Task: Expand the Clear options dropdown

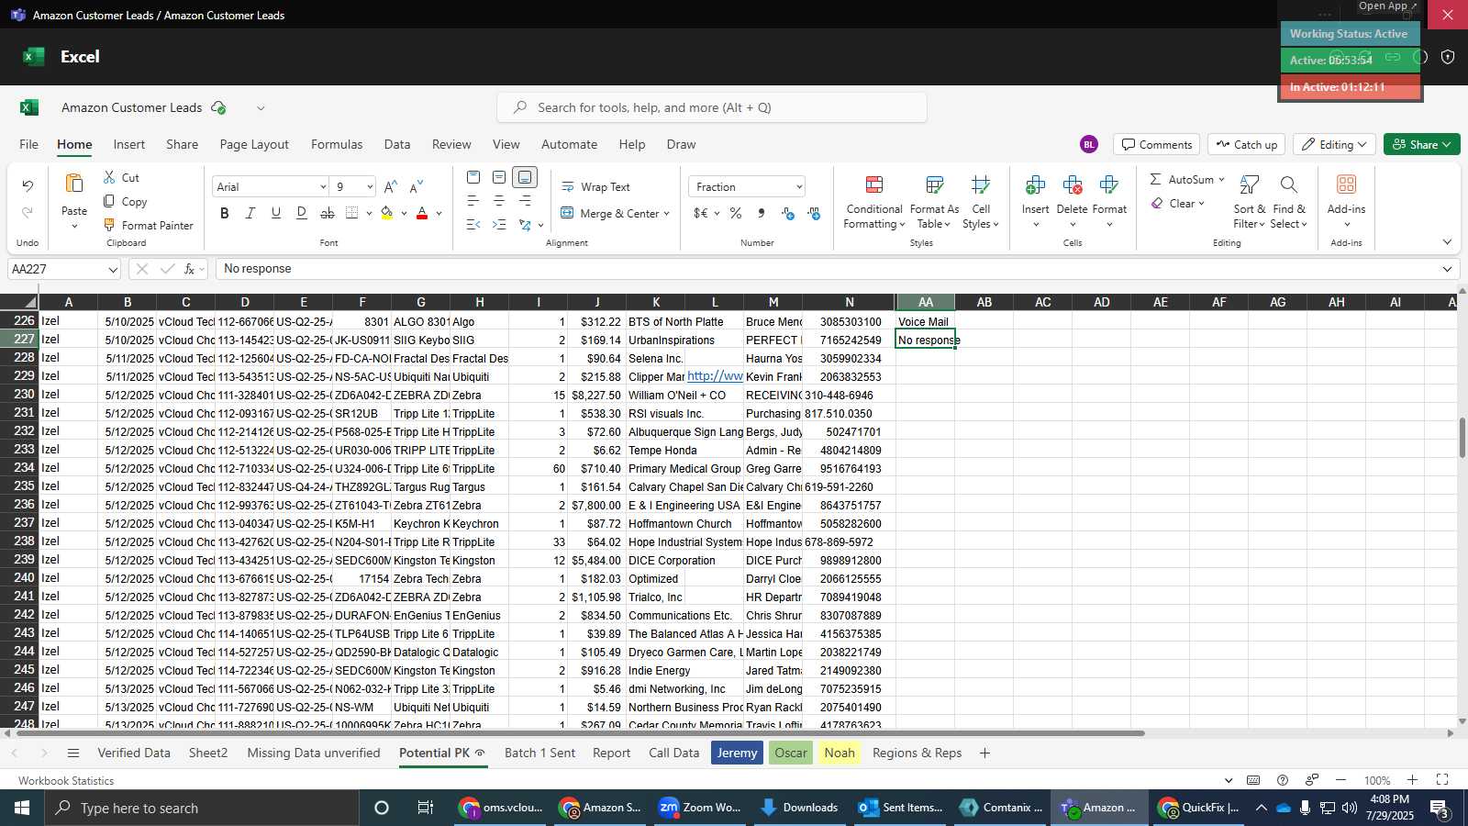Action: pos(1201,204)
